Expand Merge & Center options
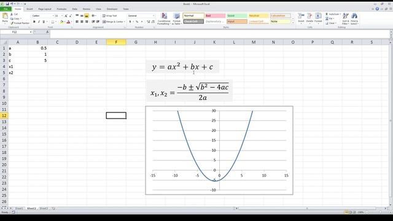 tap(124, 22)
